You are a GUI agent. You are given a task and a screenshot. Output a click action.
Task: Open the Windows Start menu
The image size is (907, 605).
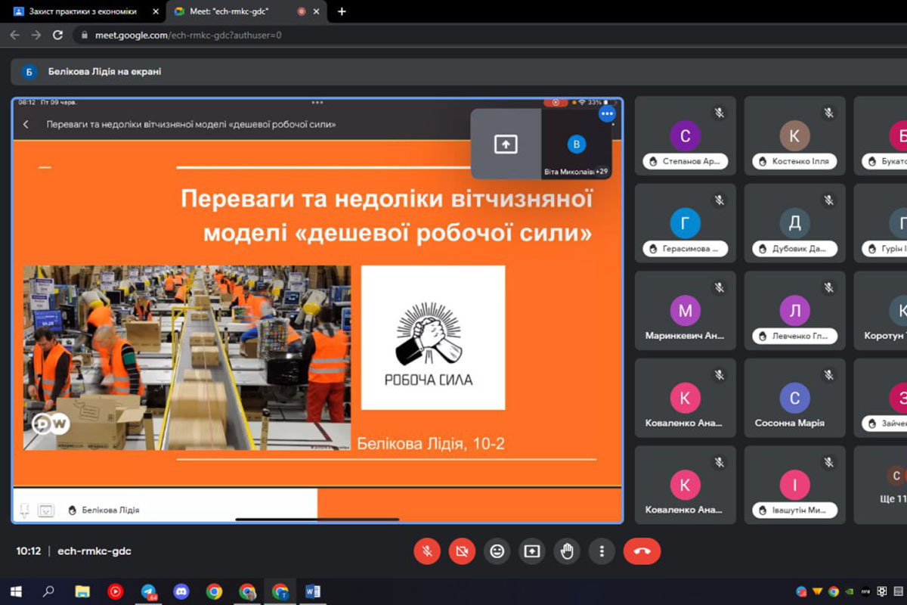[x=16, y=591]
